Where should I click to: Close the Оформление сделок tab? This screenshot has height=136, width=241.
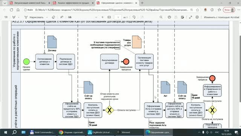coord(136,3)
